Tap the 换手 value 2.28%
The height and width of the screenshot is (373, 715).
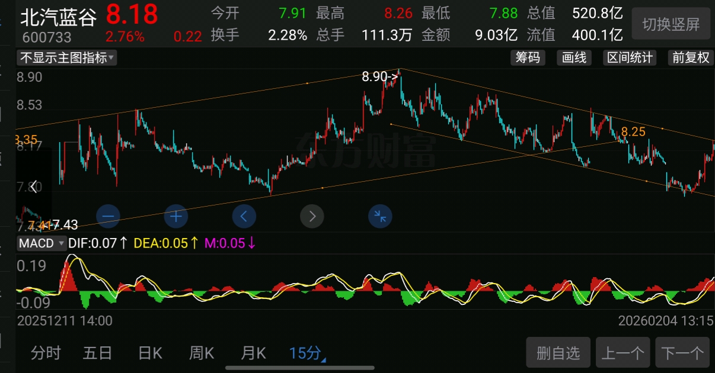point(288,35)
